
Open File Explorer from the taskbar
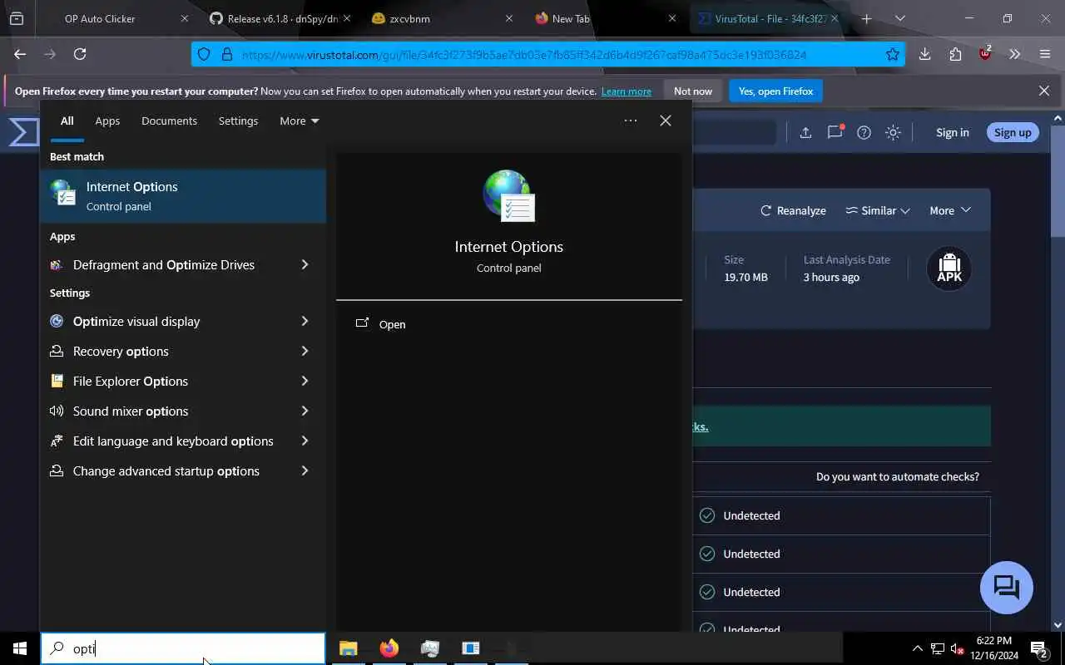click(349, 648)
